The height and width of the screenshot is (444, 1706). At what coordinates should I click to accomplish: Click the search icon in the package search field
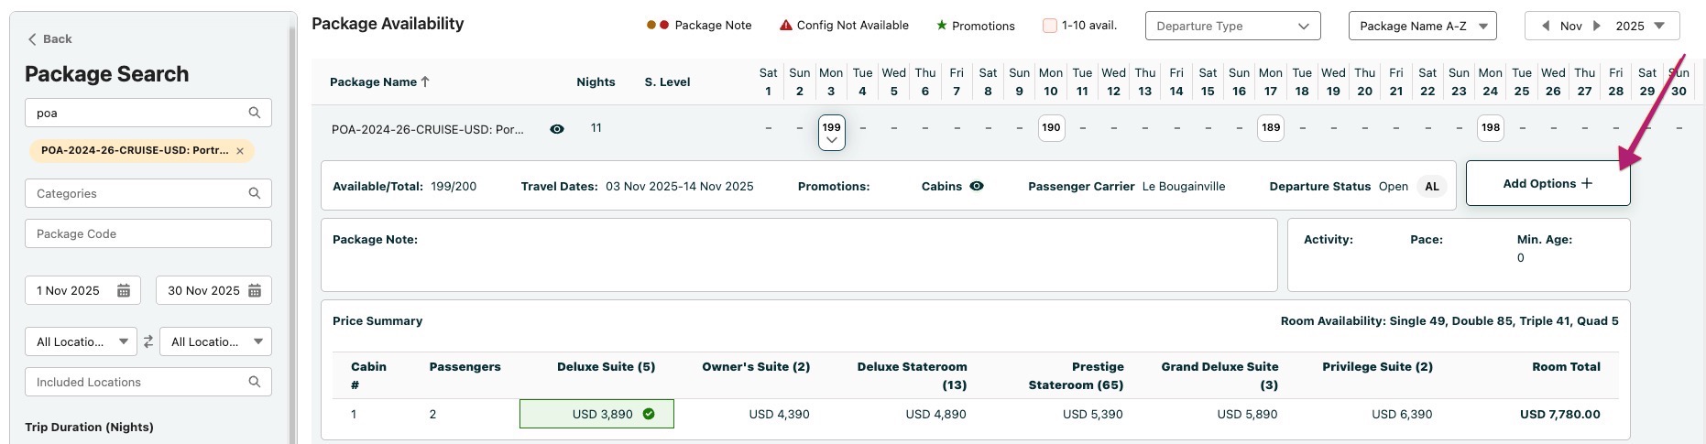(x=255, y=113)
